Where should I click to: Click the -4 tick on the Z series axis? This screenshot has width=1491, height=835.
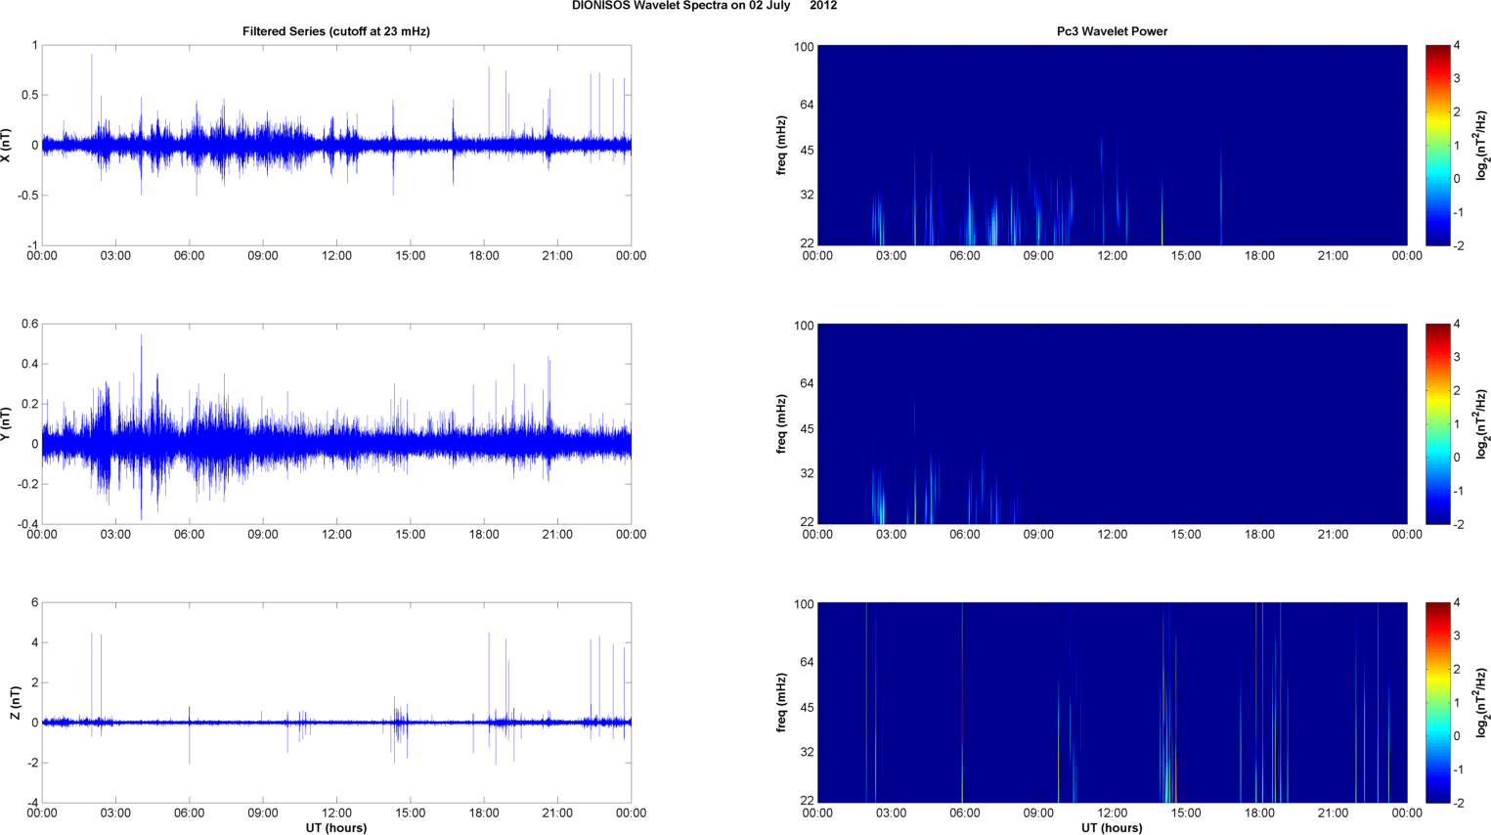click(32, 803)
